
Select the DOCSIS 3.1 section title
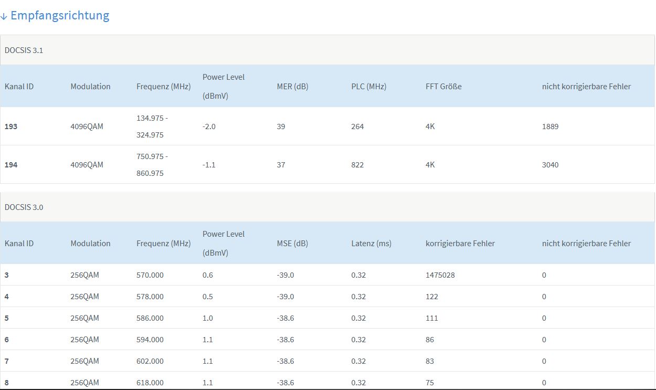point(24,50)
